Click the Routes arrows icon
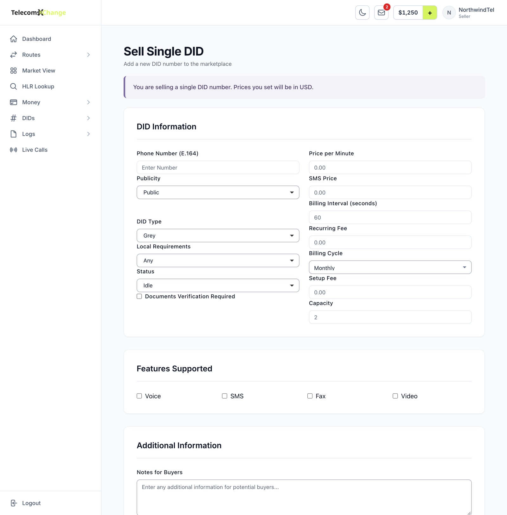The height and width of the screenshot is (515, 507). (x=13, y=55)
